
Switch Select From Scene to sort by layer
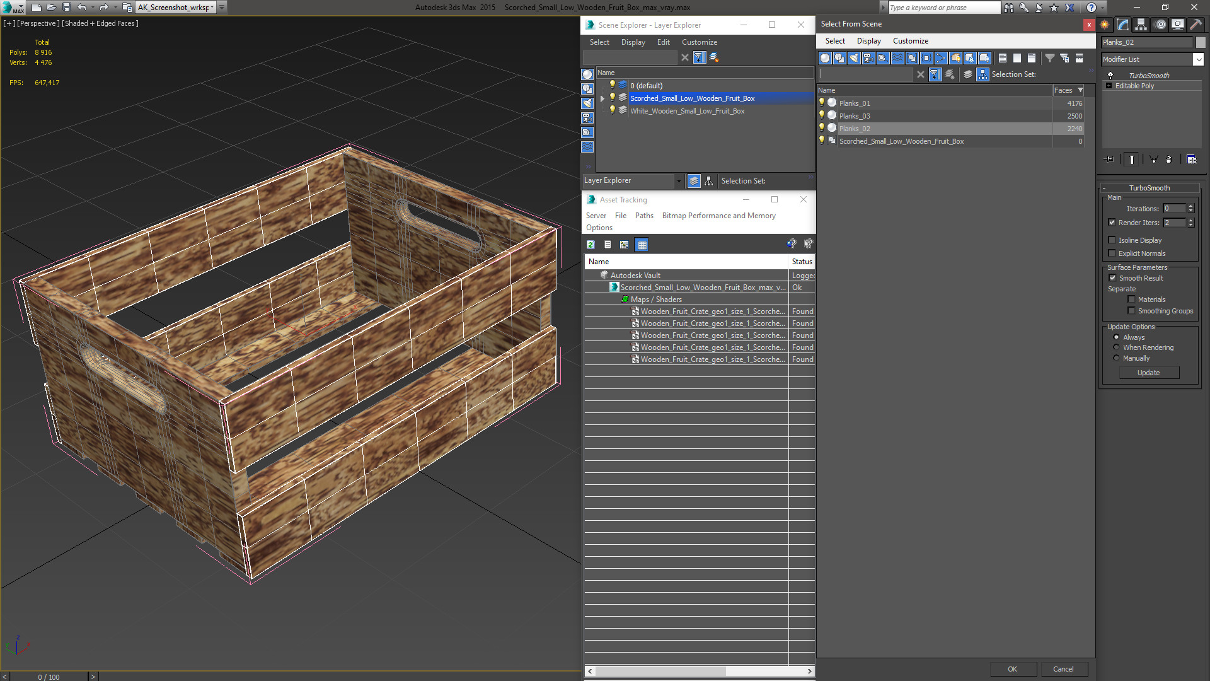point(968,74)
